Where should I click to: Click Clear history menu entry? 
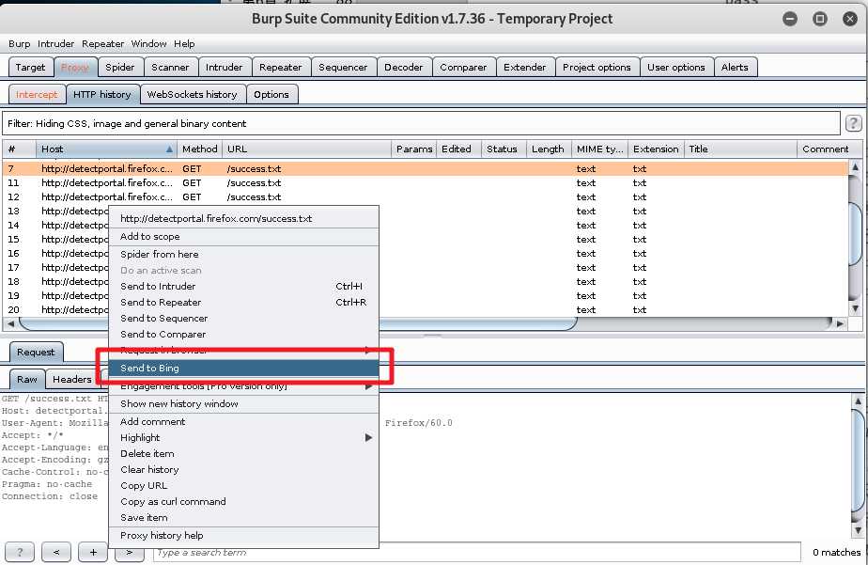click(x=243, y=470)
